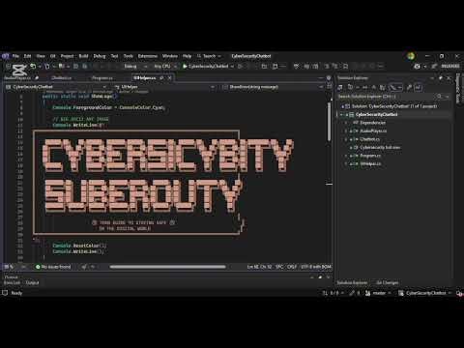This screenshot has height=348, width=464.
Task: Open the Extensions menu
Action: (148, 56)
